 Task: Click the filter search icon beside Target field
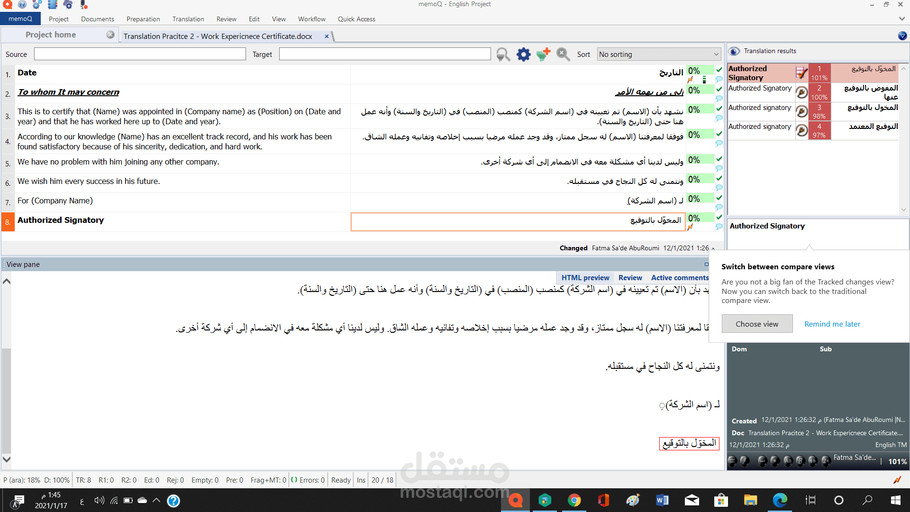coord(503,55)
